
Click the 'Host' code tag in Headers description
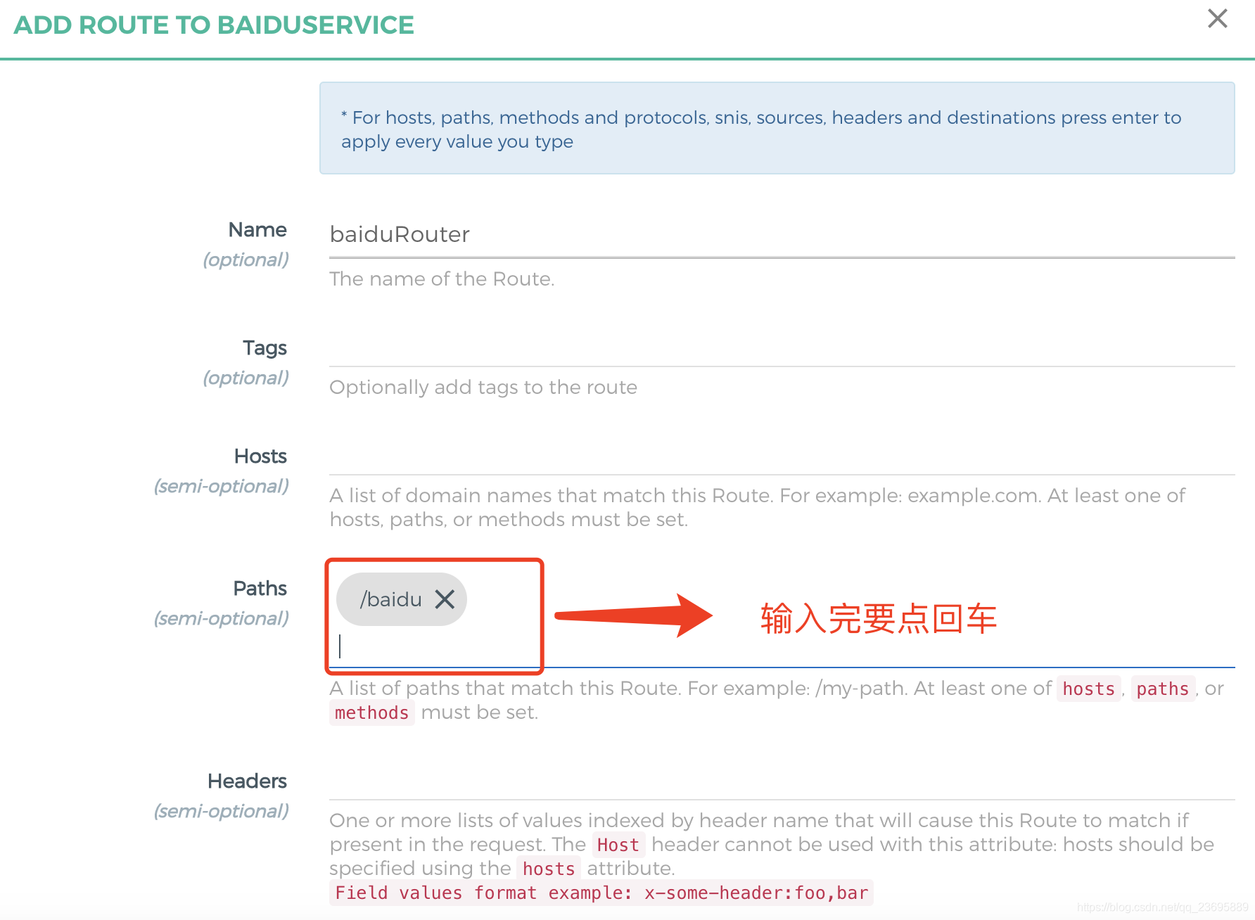tap(618, 845)
